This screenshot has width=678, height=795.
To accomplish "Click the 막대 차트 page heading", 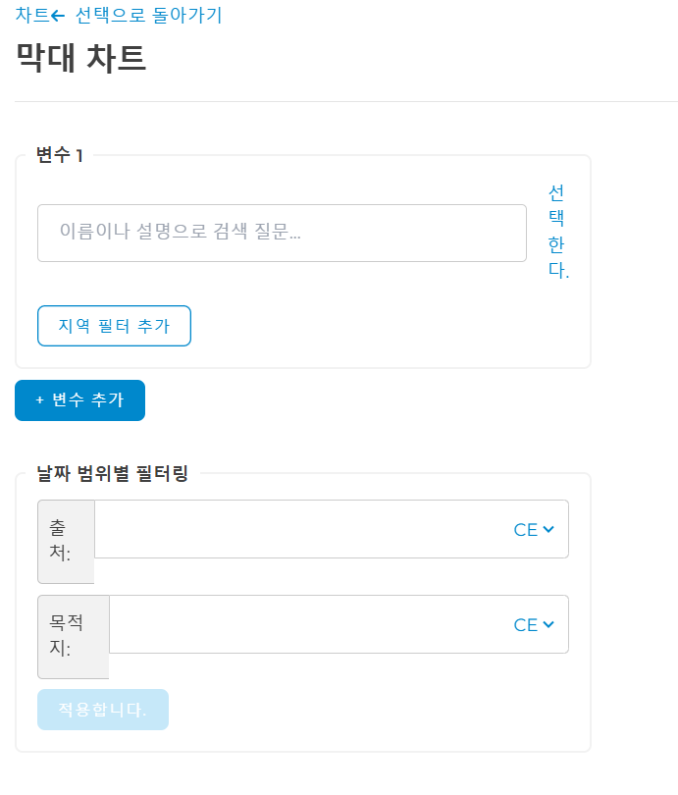I will (81, 58).
